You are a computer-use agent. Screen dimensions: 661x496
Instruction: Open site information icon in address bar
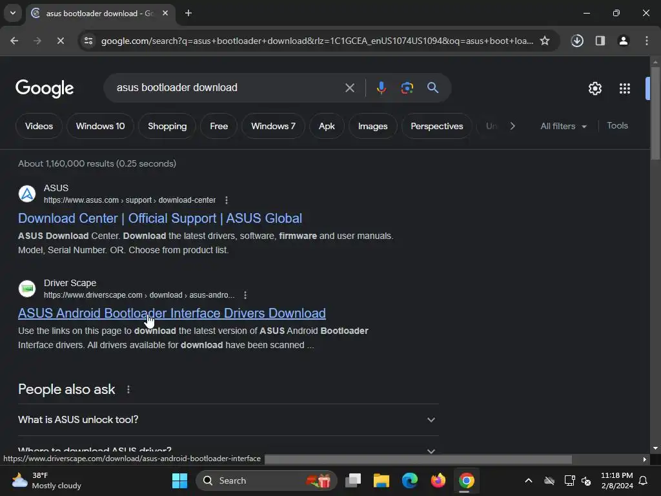click(x=88, y=41)
